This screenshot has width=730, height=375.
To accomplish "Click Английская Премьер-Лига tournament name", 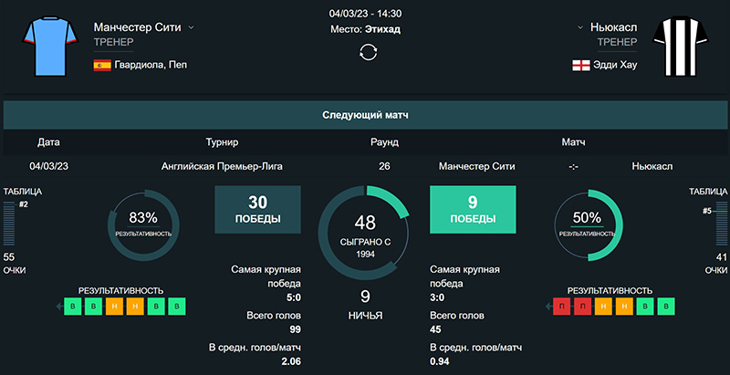I will pyautogui.click(x=222, y=166).
